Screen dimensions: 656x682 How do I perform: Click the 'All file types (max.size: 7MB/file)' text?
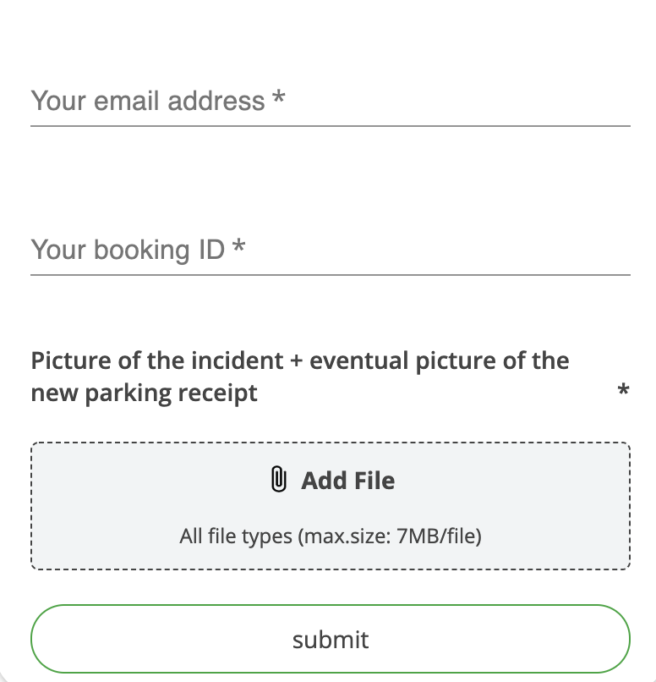point(331,536)
